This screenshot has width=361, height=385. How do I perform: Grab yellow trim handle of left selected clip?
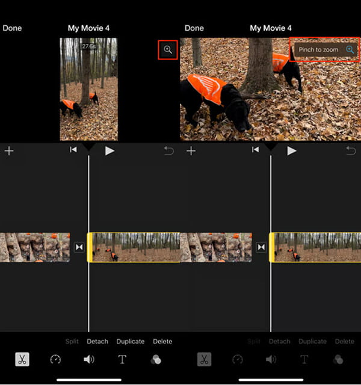90,247
